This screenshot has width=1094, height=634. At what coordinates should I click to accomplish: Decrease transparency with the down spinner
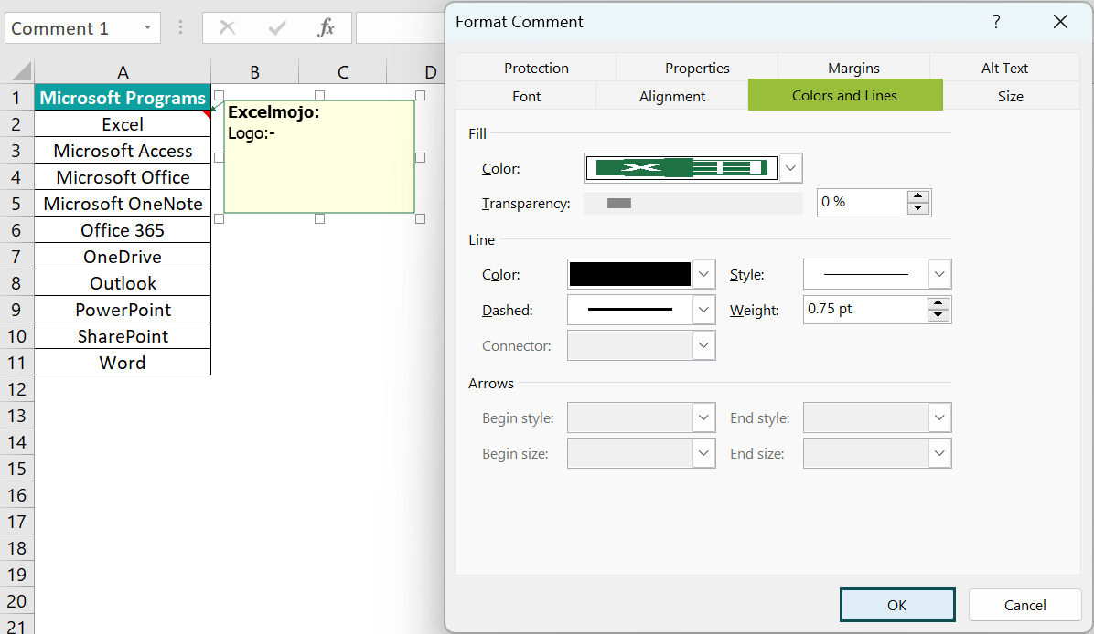click(x=918, y=208)
